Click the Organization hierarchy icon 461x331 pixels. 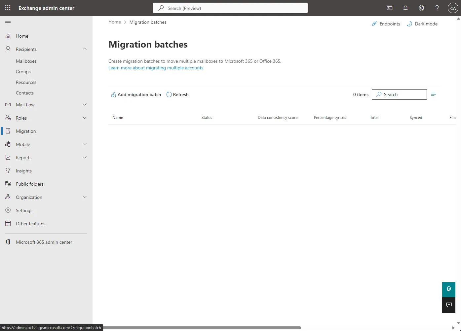pos(8,197)
